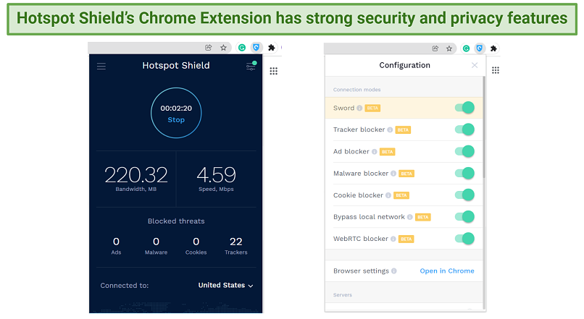Click info icon next to Ad blocker
The height and width of the screenshot is (319, 584).
click(375, 152)
